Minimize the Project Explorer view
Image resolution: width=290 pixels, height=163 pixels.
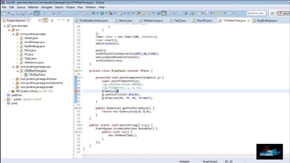[63, 20]
